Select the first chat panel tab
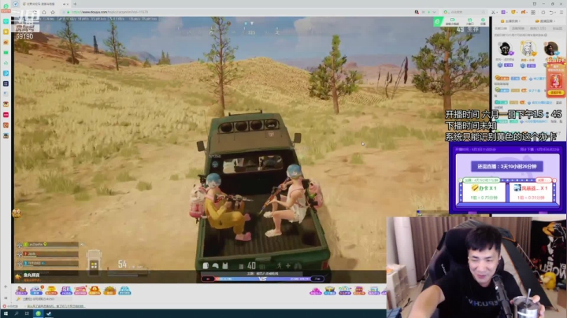Viewport: 567px width, 318px height. (501, 28)
